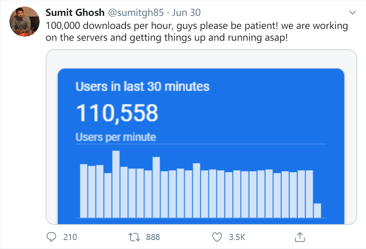Viewport: 366px width, 249px height.
Task: Click the tweet text about 100,000 downloads
Action: 197,31
